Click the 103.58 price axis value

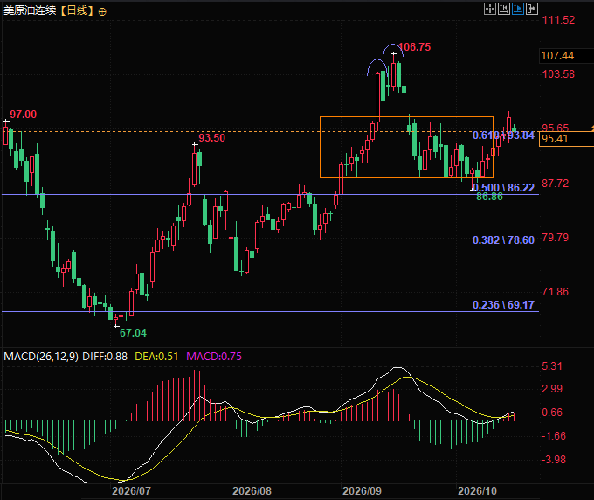pyautogui.click(x=558, y=74)
